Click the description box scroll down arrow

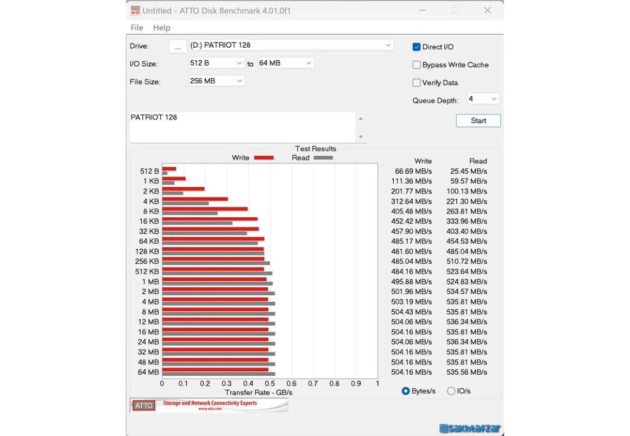[x=361, y=137]
